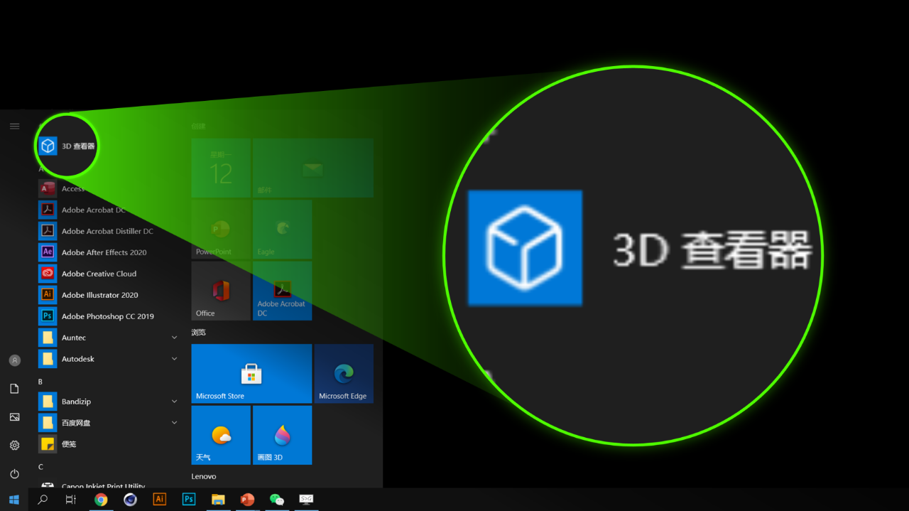Screen dimensions: 909x511
Task: Switch to PowerPoint on the taskbar
Action: pyautogui.click(x=247, y=500)
